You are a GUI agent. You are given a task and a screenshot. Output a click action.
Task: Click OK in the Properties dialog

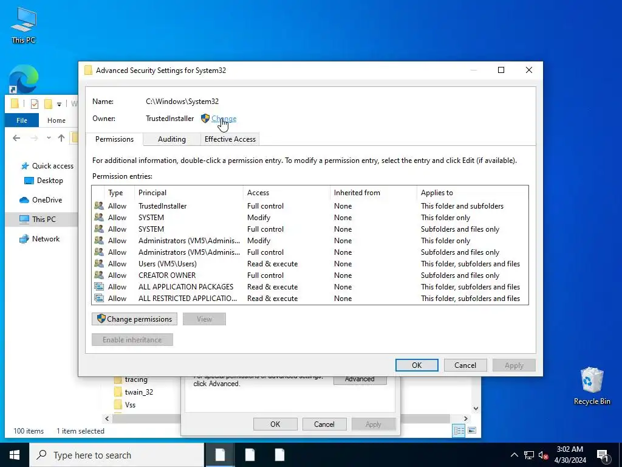[x=275, y=424]
